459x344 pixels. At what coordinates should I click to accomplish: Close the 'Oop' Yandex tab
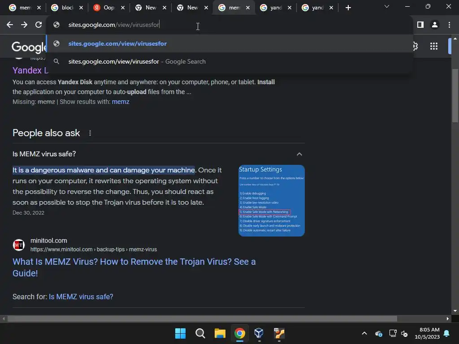[x=123, y=8]
